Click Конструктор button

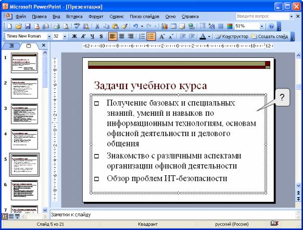pos(232,37)
